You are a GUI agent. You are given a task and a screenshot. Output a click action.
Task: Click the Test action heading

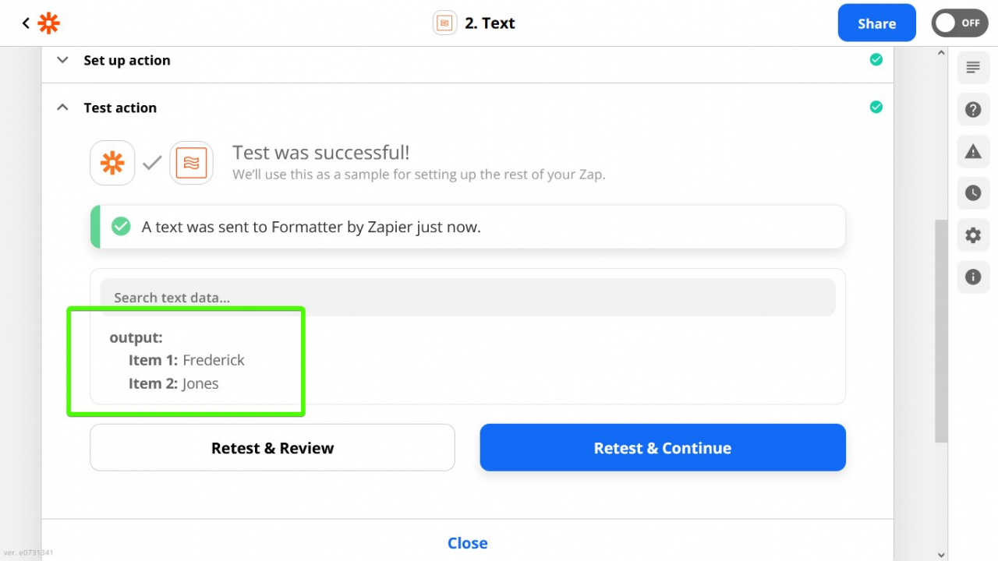pyautogui.click(x=120, y=108)
